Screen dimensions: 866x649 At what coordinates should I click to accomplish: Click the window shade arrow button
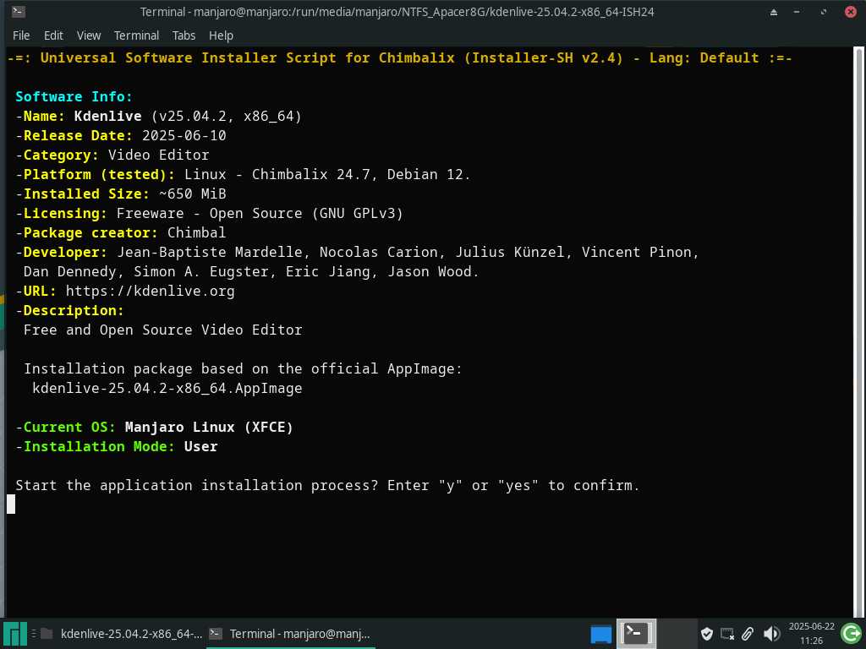774,12
